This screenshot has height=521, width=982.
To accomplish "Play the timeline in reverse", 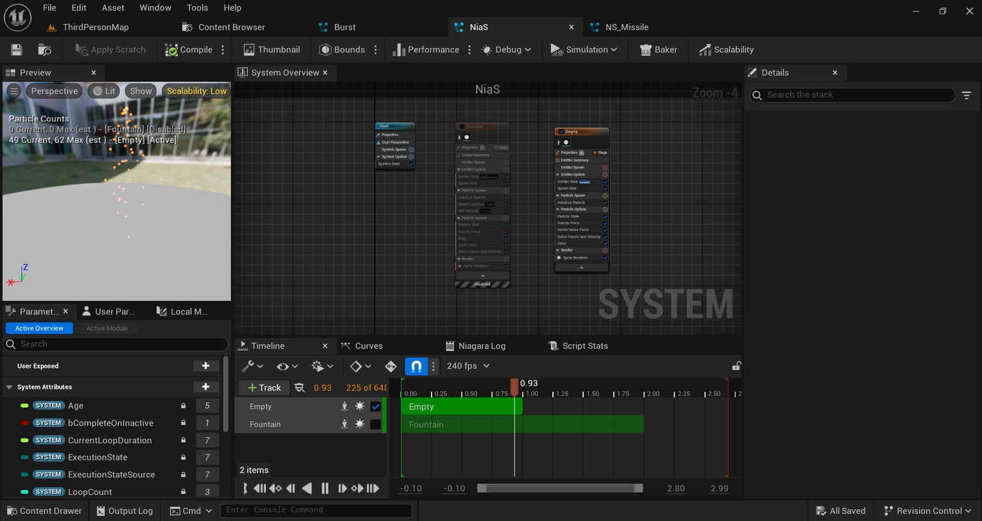I will [x=307, y=488].
